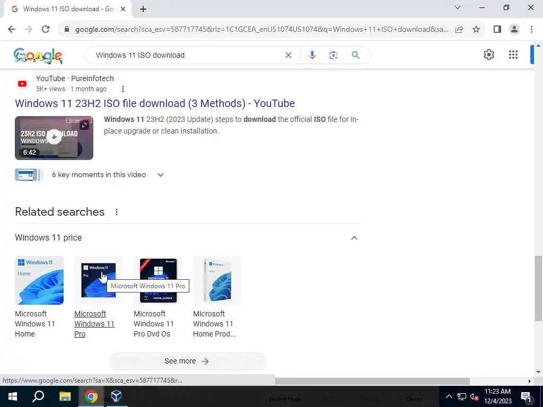
Task: Click YouTube · Pureinfotech source text
Action: tap(75, 78)
